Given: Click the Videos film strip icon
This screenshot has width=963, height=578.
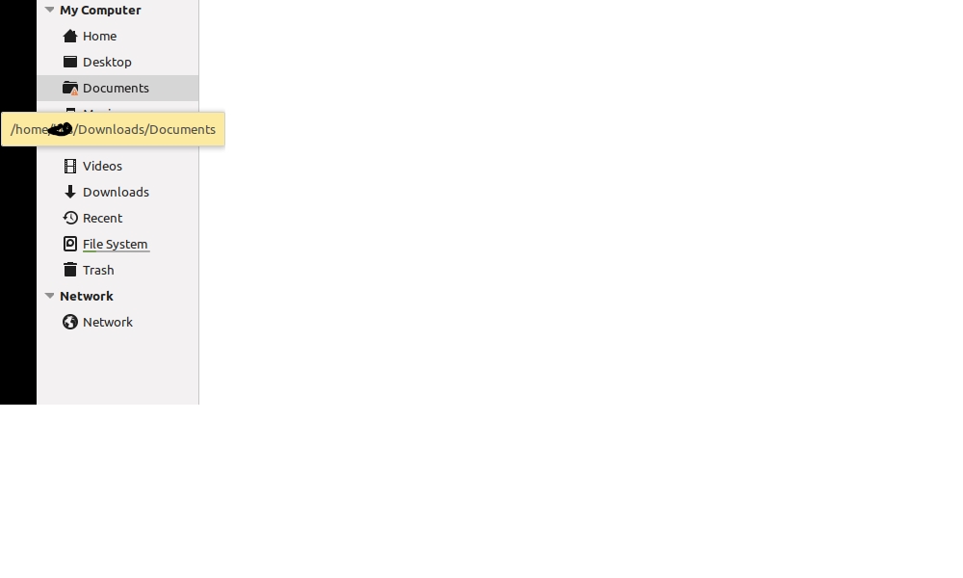Looking at the screenshot, I should 70,167.
